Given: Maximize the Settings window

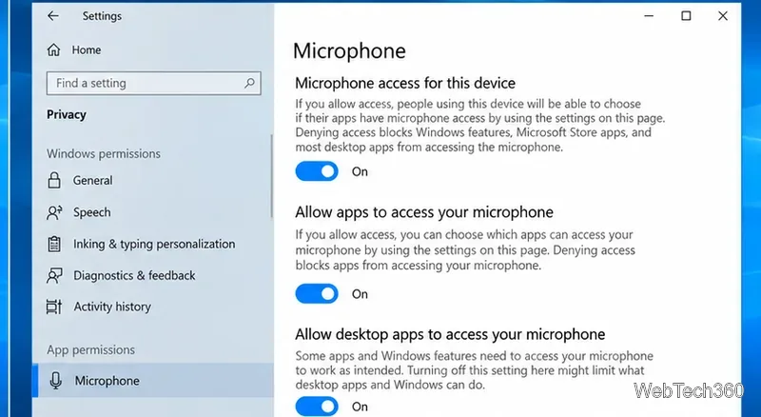Looking at the screenshot, I should (x=686, y=16).
